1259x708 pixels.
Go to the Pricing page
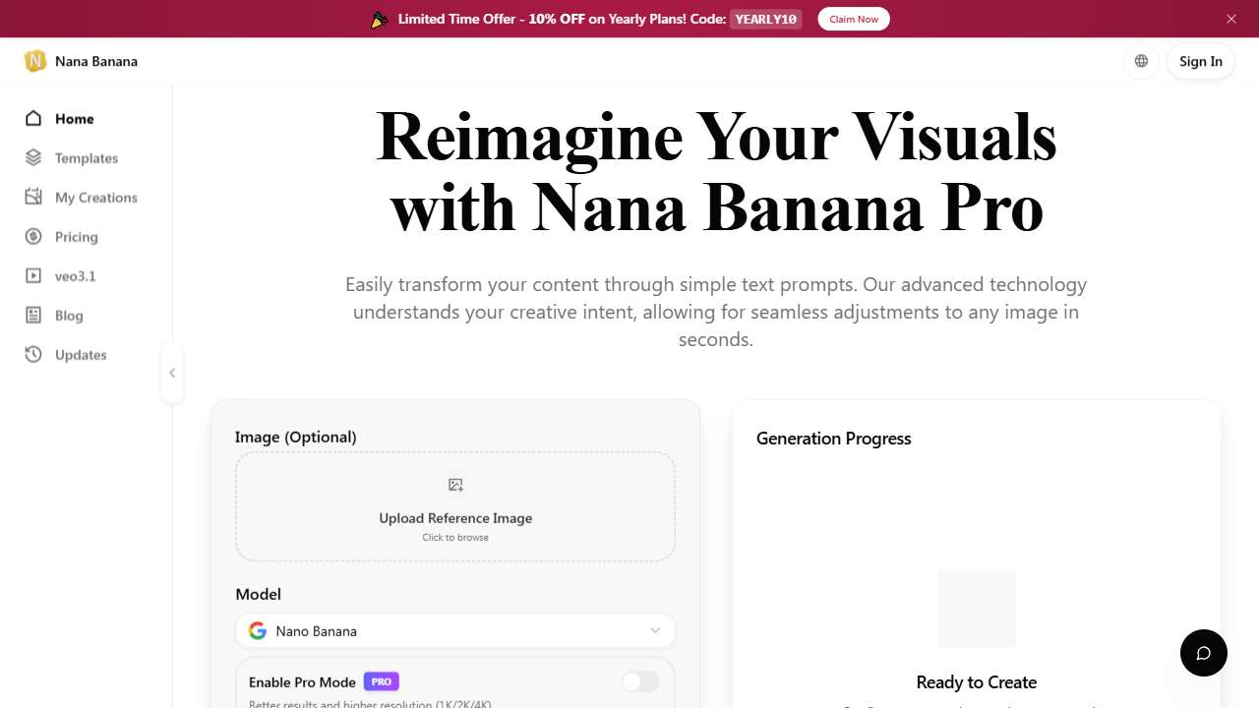[78, 236]
